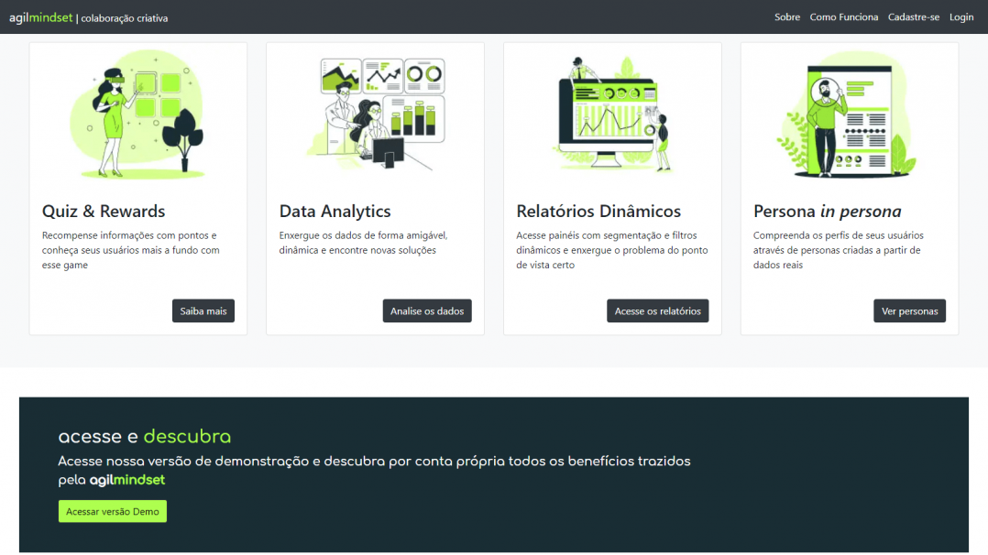The height and width of the screenshot is (555, 988).
Task: Click the Relatórios Dinâmicos illustration
Action: pos(611,113)
